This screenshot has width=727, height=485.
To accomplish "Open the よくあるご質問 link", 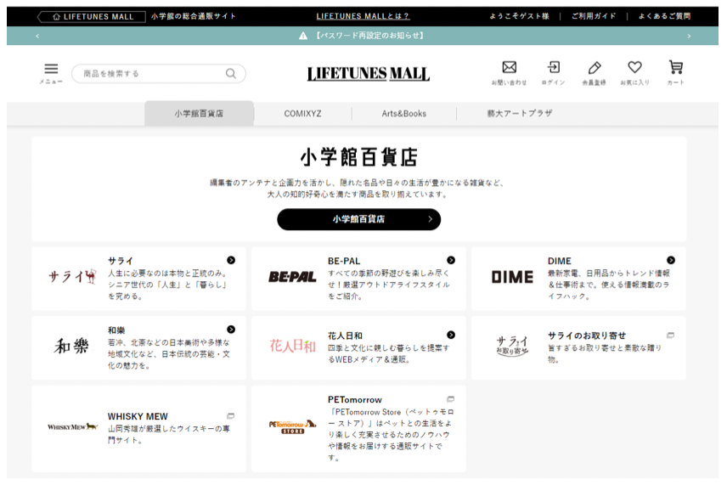I will click(x=664, y=16).
